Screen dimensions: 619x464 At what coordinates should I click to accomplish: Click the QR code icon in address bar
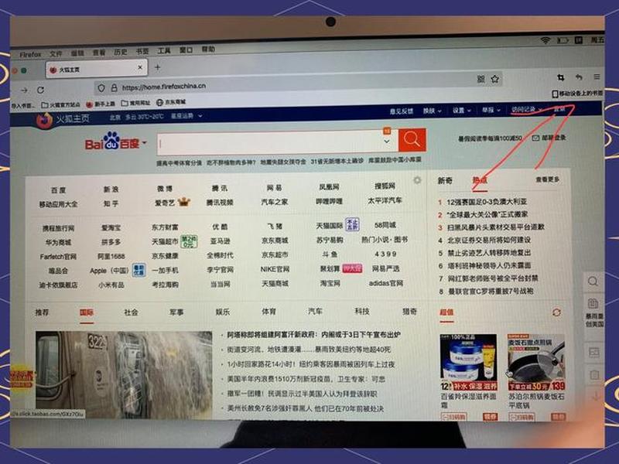480,80
